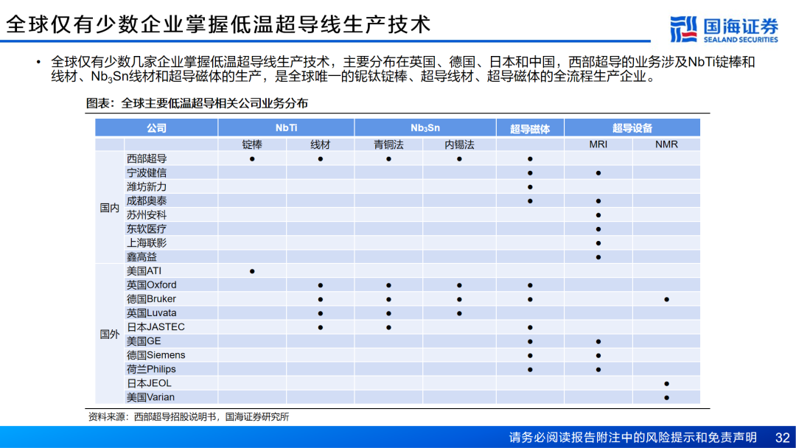Select the NbTi column header
The width and height of the screenshot is (796, 448).
[x=286, y=128]
